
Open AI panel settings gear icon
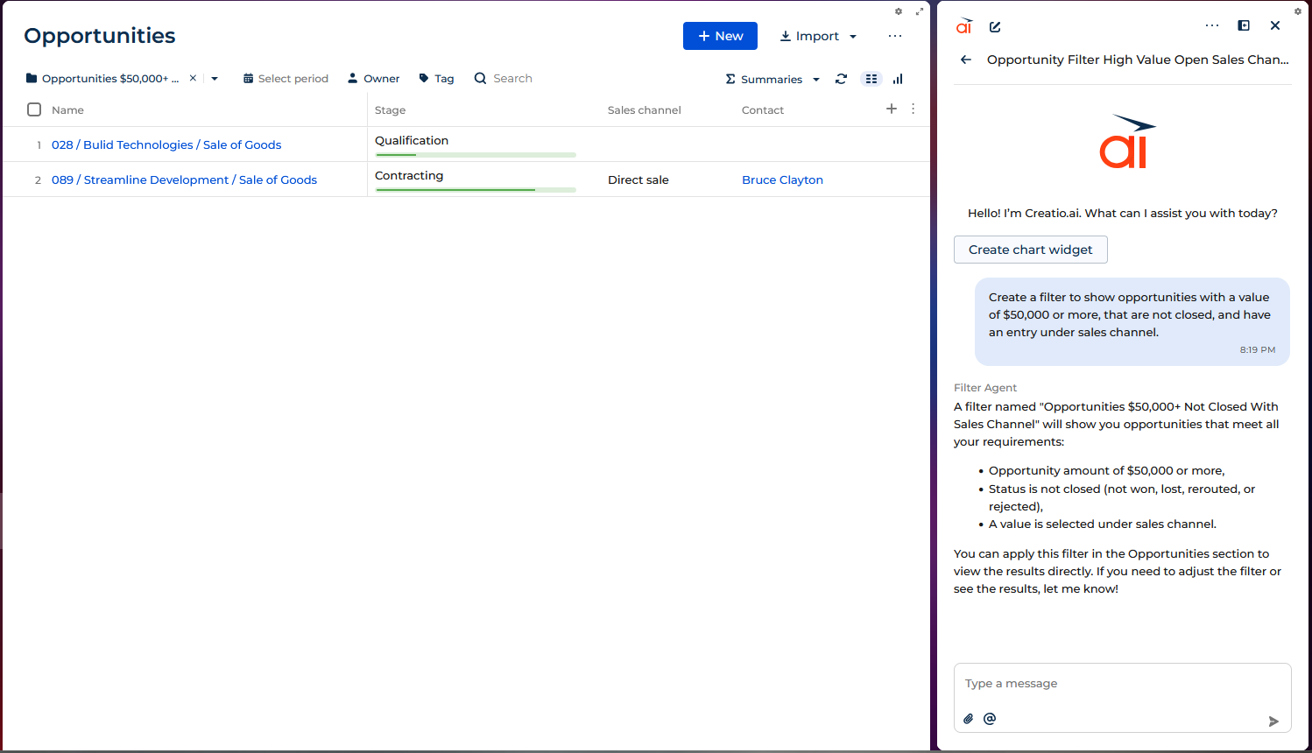1298,11
